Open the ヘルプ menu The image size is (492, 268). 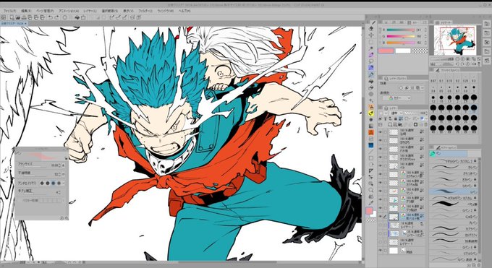[x=184, y=11]
